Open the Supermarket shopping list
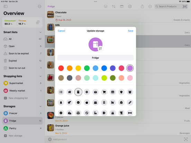 point(22,83)
